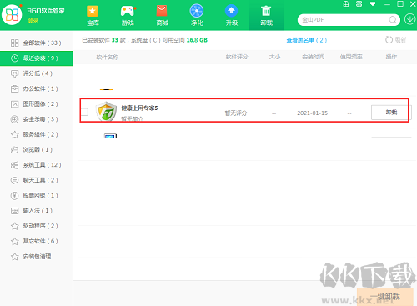Open 安全杀毒 (3) category
Screen dimensions: 417x306
coord(36,119)
